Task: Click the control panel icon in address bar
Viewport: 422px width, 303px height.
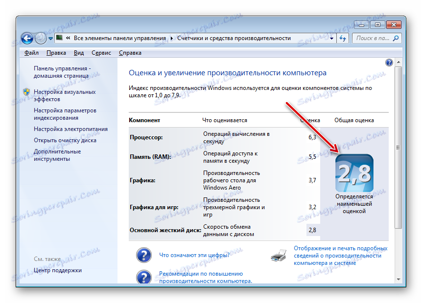Action: [x=59, y=38]
